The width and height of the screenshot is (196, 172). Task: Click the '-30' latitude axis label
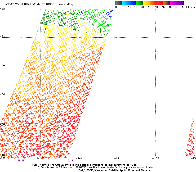coord(2,9)
